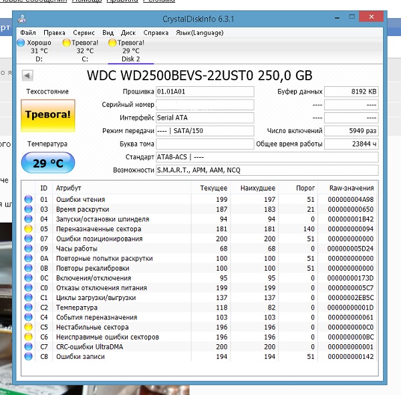Viewport: 401px width, 395px height.
Task: Click the Прошивка field 01.01A01
Action: click(205, 92)
